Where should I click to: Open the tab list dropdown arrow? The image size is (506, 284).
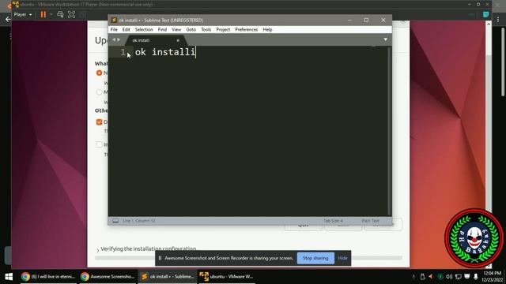tap(385, 39)
